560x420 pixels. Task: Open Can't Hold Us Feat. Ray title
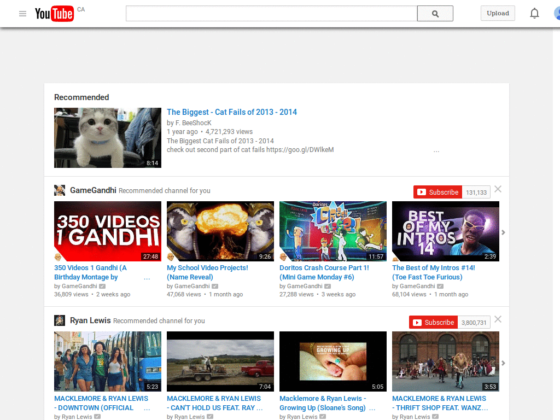pyautogui.click(x=214, y=403)
